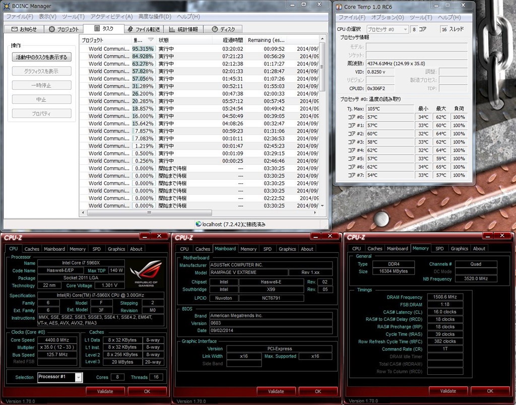Screen dimensions: 516x405
Task: Open Processor #1 selection dropdown
Action: pos(60,377)
